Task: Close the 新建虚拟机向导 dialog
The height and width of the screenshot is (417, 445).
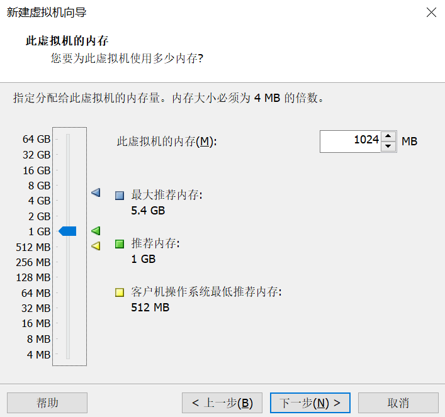Action: coord(431,12)
